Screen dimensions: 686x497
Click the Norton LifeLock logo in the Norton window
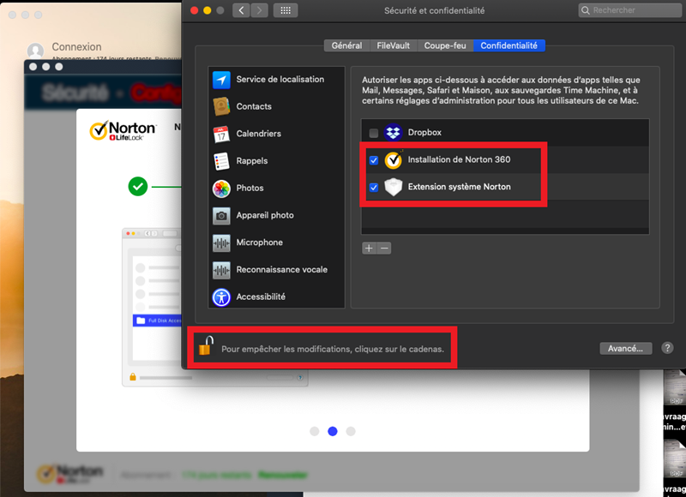click(x=123, y=130)
